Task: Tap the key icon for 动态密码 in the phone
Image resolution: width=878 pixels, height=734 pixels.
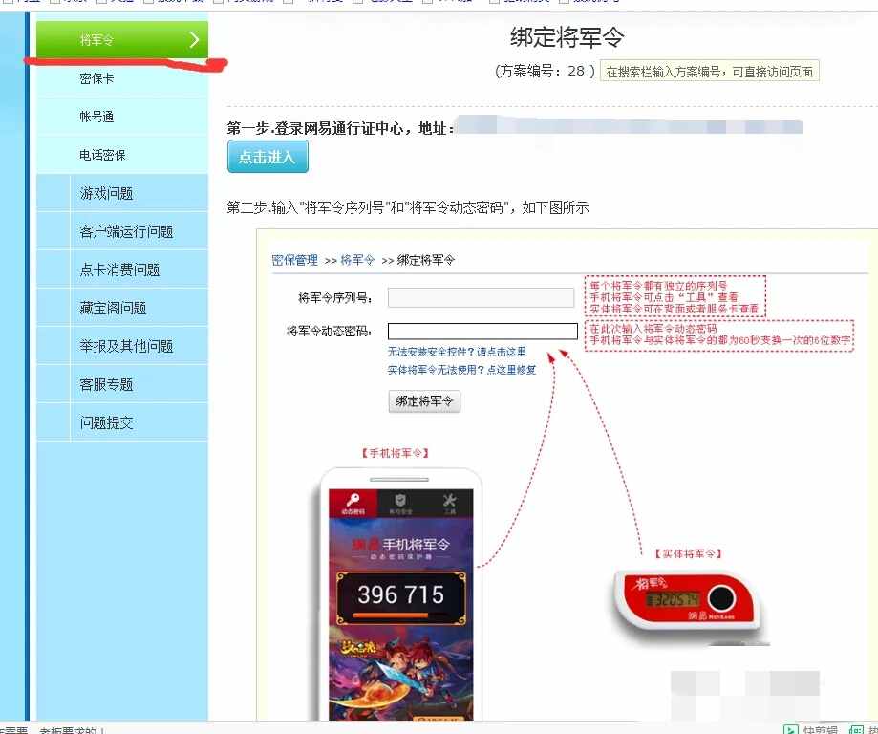Action: tap(353, 499)
